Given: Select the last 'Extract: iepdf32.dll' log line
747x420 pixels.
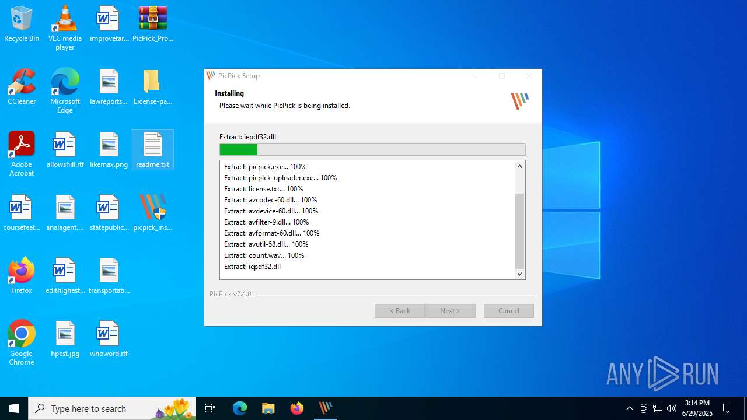Looking at the screenshot, I should point(253,267).
